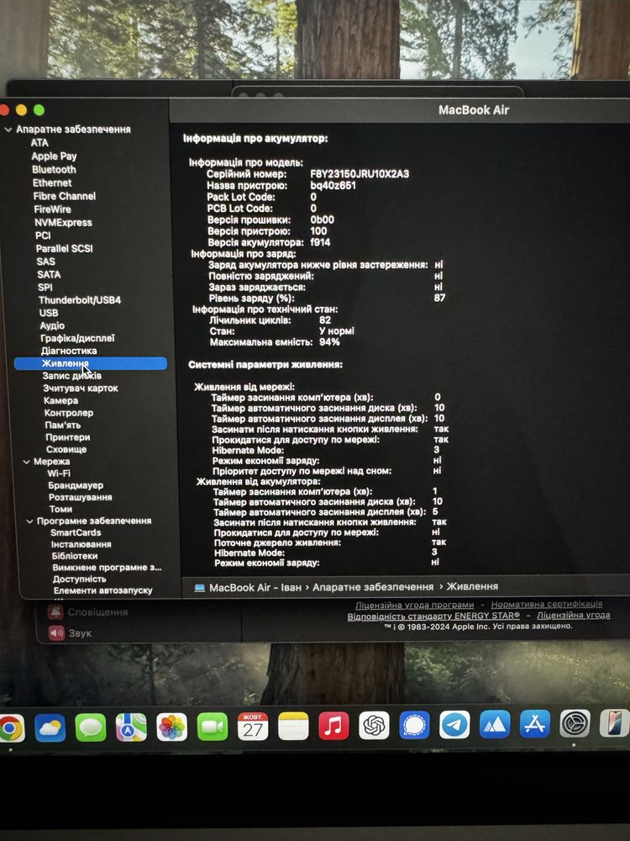Launch Photos from the Dock
630x841 pixels.
[172, 727]
